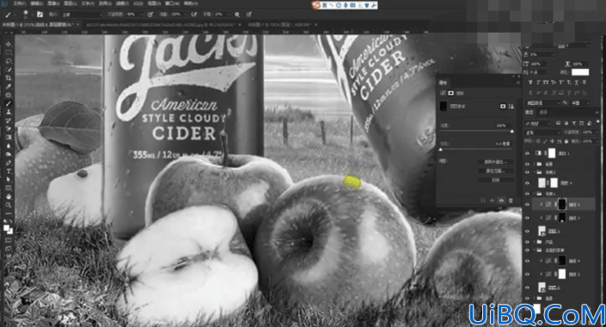606x327 pixels.
Task: Select the Gradient tool
Action: pos(8,137)
